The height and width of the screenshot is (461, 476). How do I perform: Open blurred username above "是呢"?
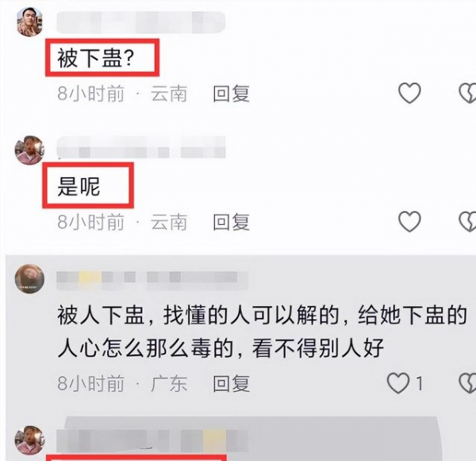point(141,147)
